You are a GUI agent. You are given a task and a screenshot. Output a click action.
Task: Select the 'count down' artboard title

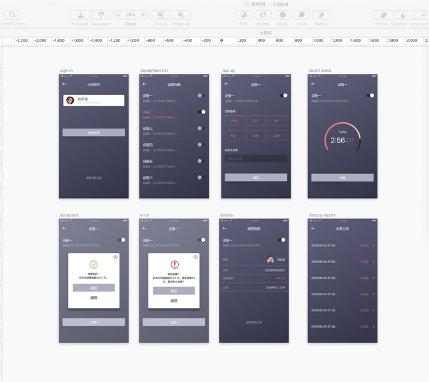click(x=320, y=71)
